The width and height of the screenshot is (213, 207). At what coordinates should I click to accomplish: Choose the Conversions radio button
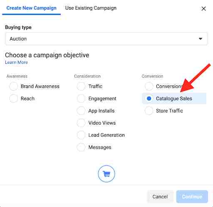(149, 86)
